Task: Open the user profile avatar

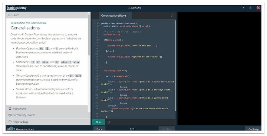Action: 258,8
